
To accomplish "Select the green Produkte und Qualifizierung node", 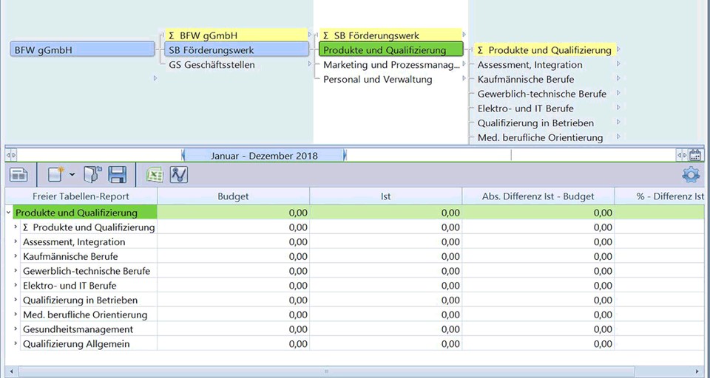I will (390, 49).
